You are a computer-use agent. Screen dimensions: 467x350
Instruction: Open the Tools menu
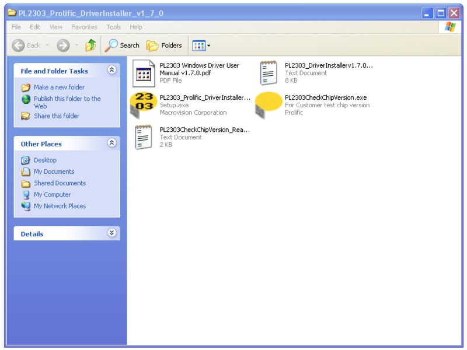pos(114,27)
